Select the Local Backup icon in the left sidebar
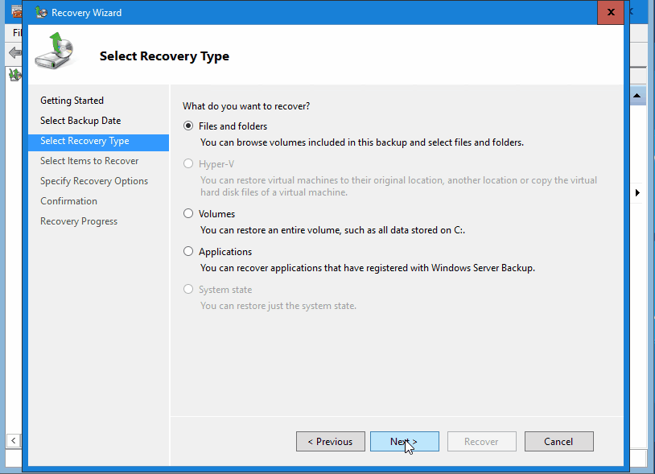Image resolution: width=655 pixels, height=474 pixels. (14, 74)
